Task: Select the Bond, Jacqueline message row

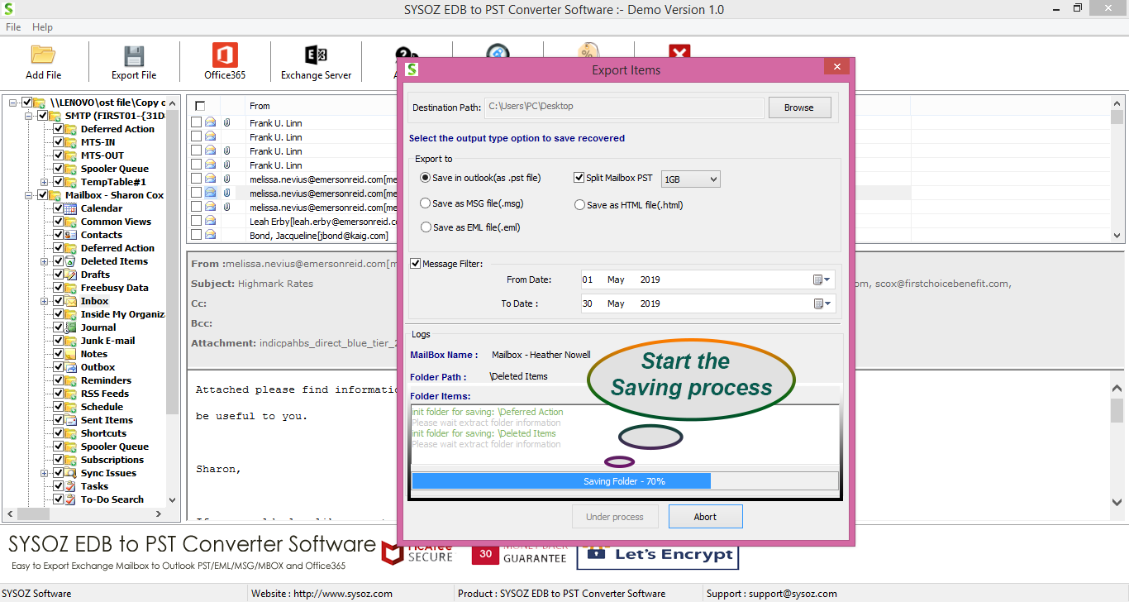Action: [319, 236]
